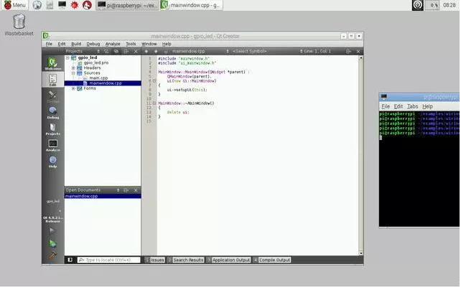The image size is (461, 288).
Task: Click the Type to locate search field
Action: point(108,260)
